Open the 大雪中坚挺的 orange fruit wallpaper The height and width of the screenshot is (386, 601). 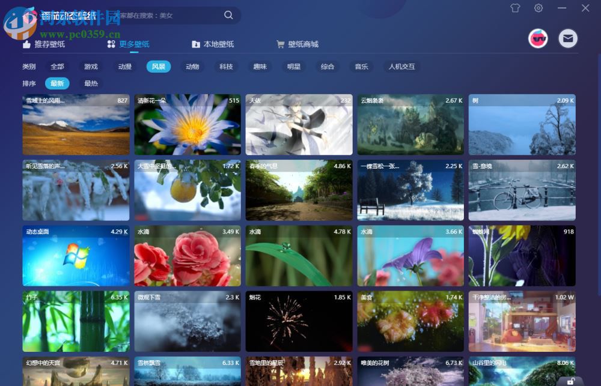(188, 190)
